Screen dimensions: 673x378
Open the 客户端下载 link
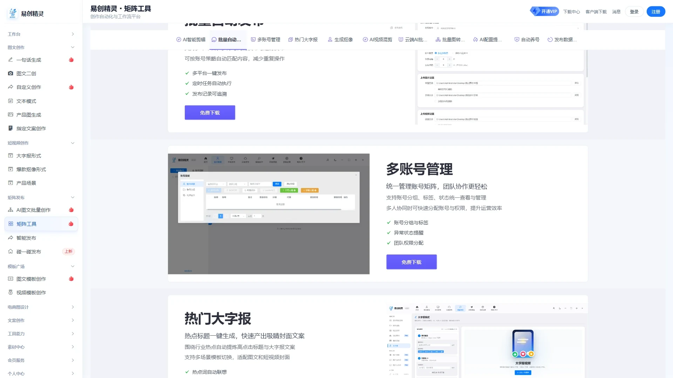[596, 12]
